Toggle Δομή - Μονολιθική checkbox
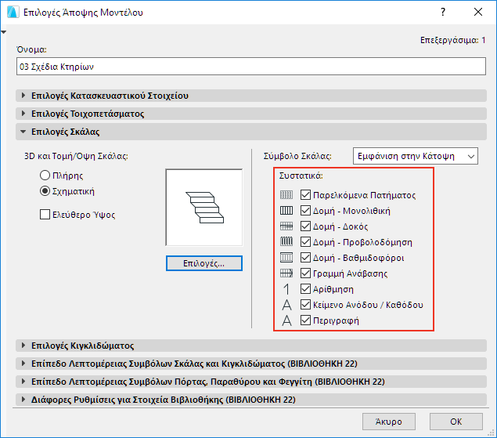497x438 pixels. coord(305,211)
